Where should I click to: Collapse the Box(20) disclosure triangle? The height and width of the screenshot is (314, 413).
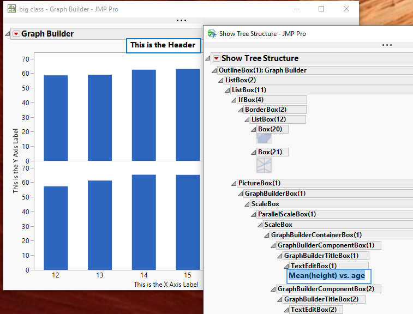coord(254,130)
